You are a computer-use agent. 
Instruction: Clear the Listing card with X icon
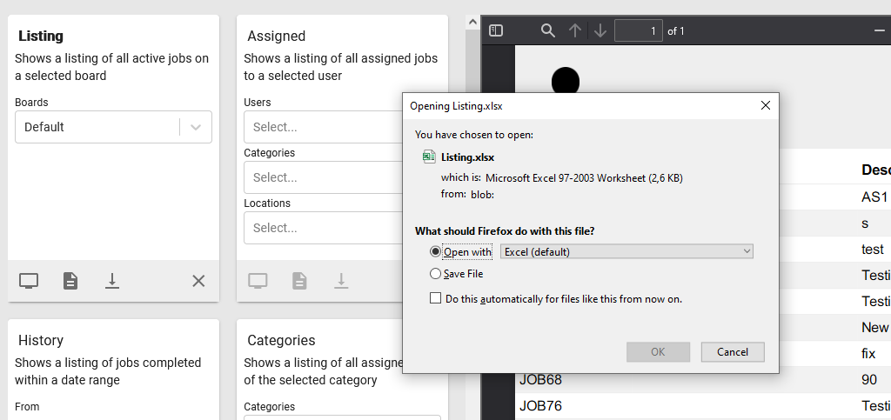tap(198, 281)
